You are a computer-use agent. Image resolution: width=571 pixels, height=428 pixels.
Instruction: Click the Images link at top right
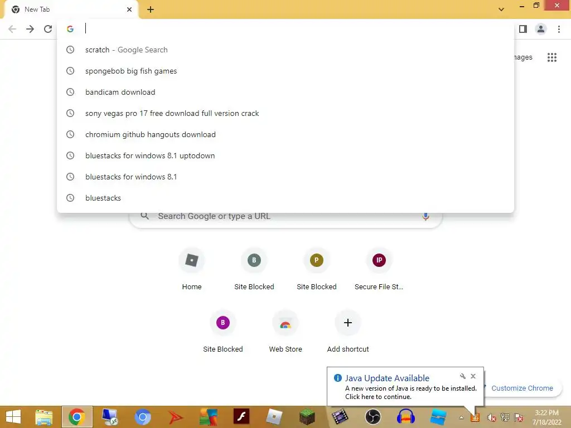point(523,57)
